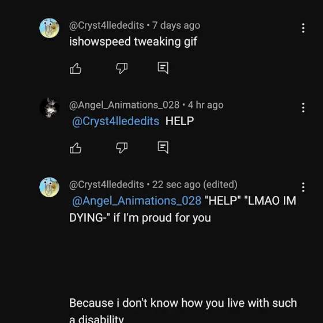Open options menu for 4 hr ago comment
323x323 pixels.
[303, 108]
